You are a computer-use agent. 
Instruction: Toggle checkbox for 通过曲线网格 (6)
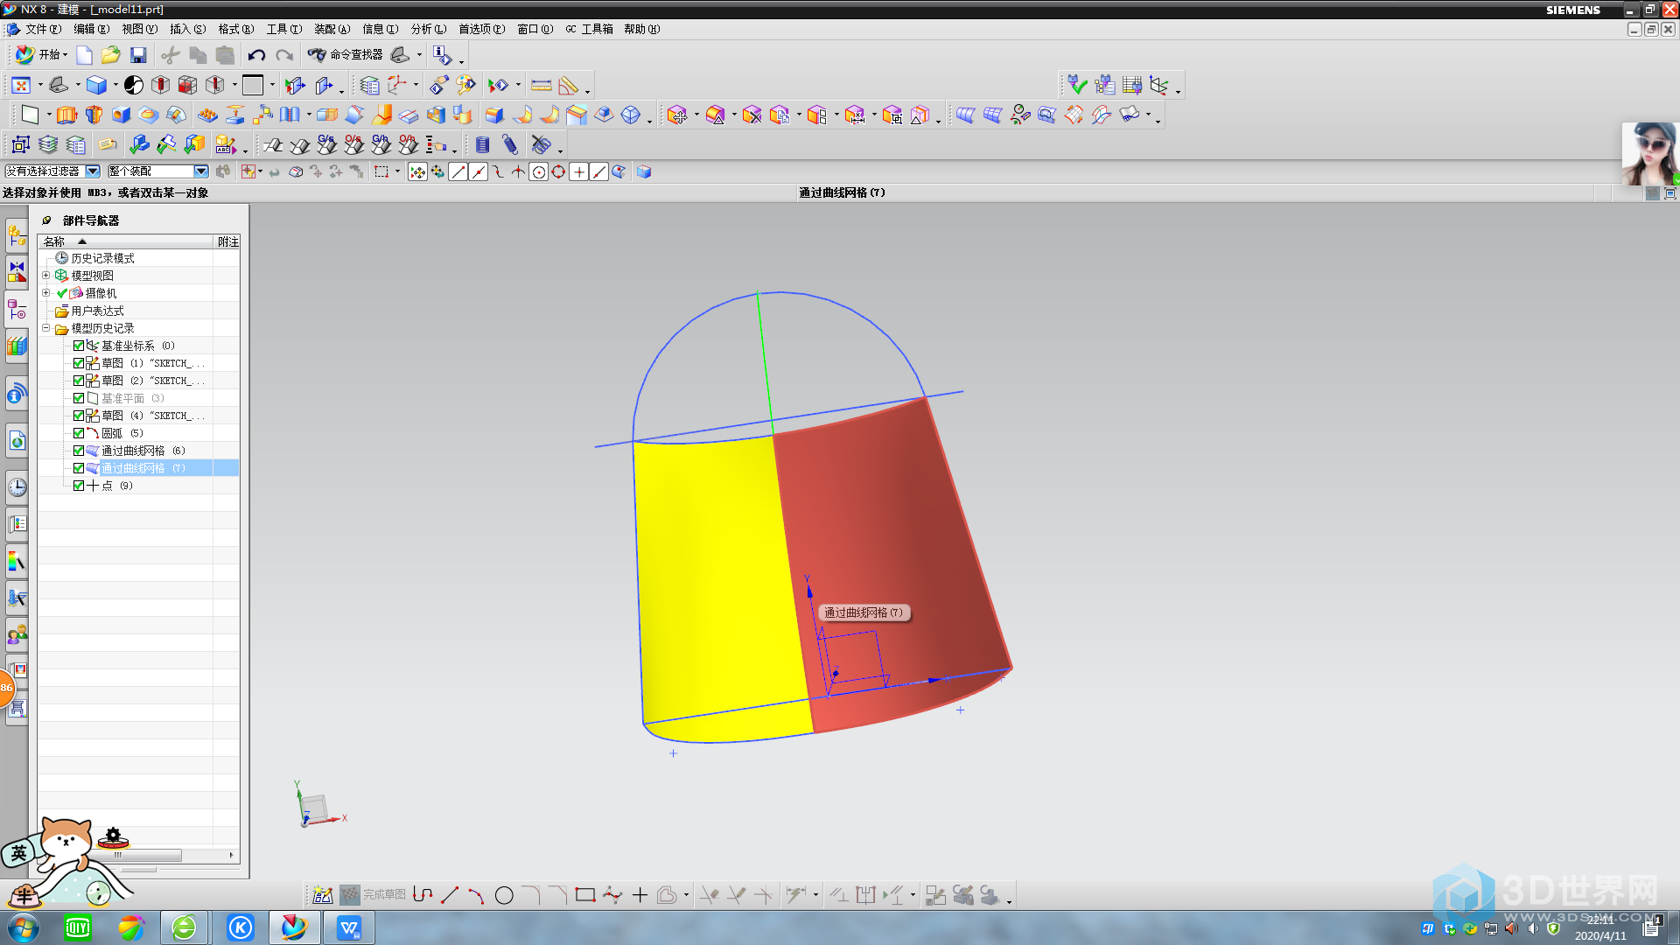click(x=79, y=451)
